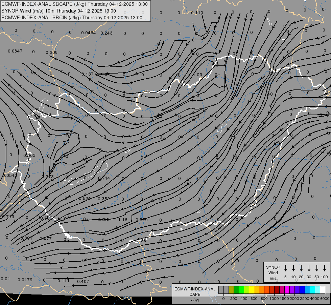Click the 400 tick on CAPE scale
The width and height of the screenshot is (331, 305).
tap(244, 299)
